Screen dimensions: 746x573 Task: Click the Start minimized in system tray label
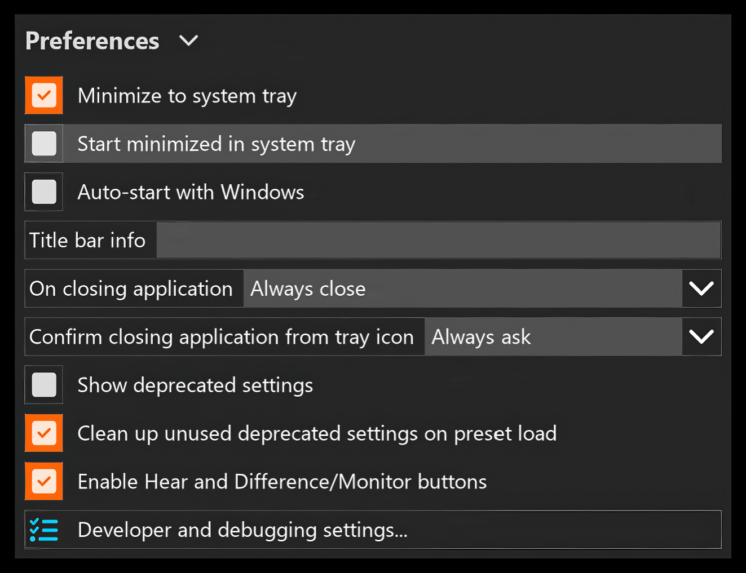click(x=217, y=144)
